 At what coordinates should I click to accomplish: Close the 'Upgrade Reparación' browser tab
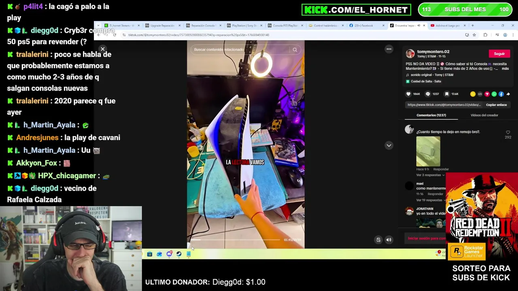(179, 25)
